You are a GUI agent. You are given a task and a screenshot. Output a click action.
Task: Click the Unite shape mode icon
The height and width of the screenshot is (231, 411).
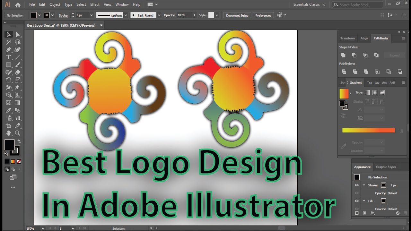[343, 55]
